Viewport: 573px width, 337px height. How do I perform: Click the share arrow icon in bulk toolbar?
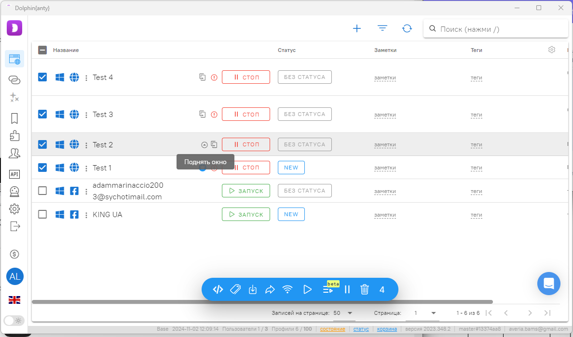pyautogui.click(x=270, y=289)
